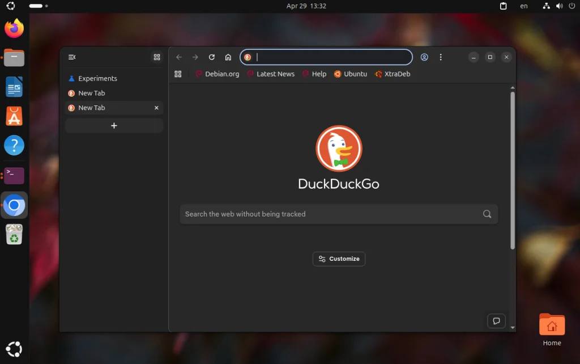This screenshot has width=580, height=364.
Task: Open the XtraDeb bookmark
Action: (393, 74)
